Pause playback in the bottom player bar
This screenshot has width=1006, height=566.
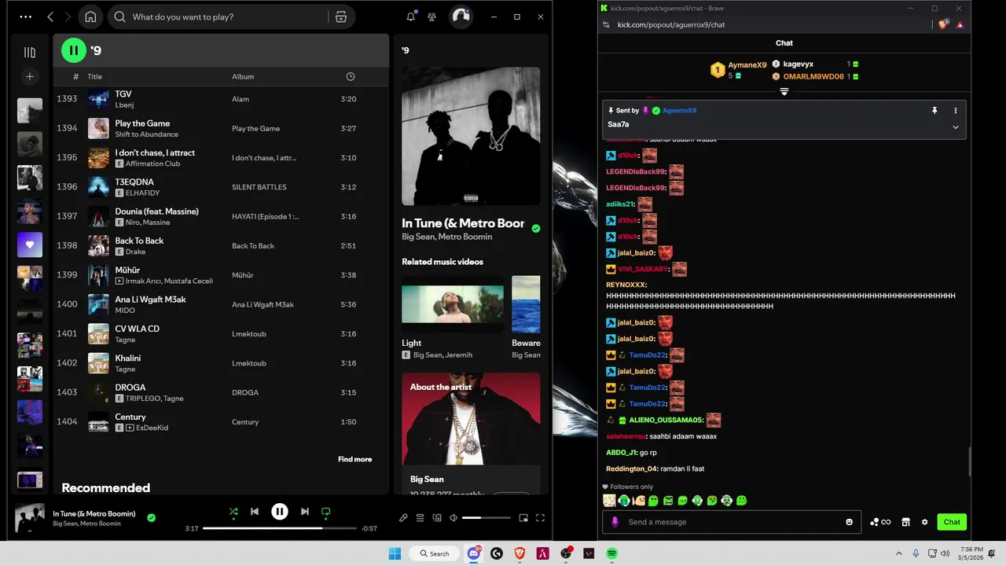[280, 512]
